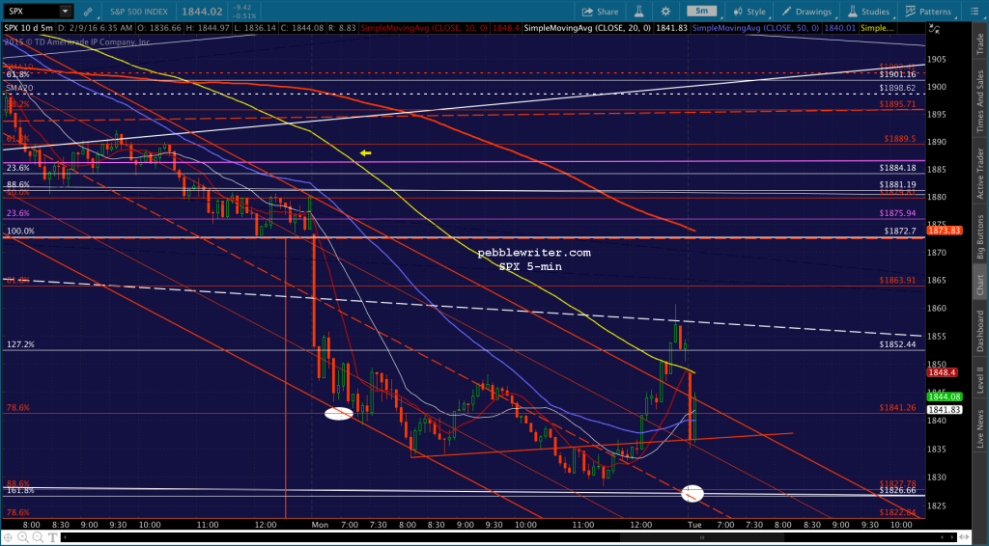
Task: Open chart settings gear icon
Action: pyautogui.click(x=665, y=12)
